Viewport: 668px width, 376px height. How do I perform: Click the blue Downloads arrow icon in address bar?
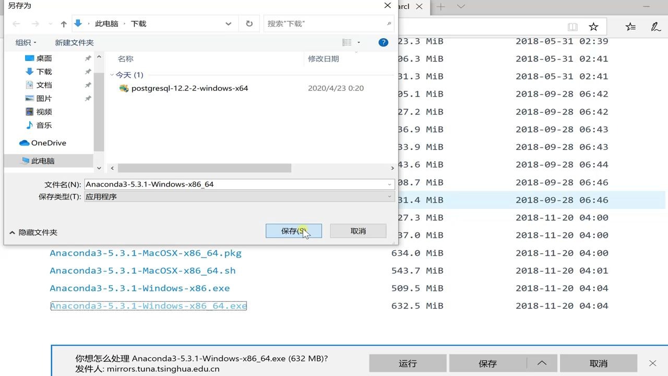pyautogui.click(x=78, y=23)
